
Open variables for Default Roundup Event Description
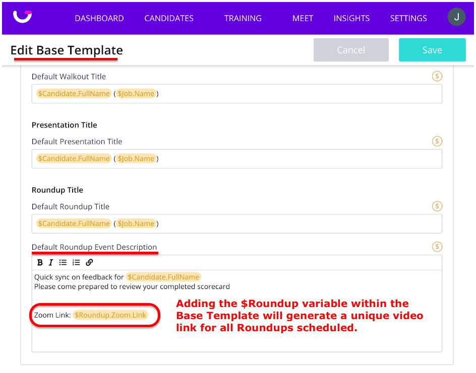pos(437,247)
